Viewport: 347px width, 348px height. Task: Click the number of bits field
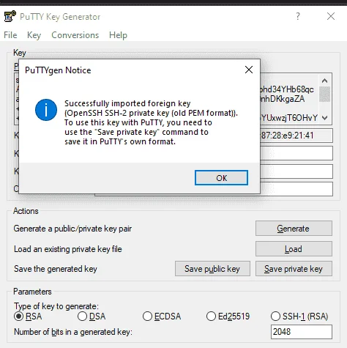[x=302, y=332]
